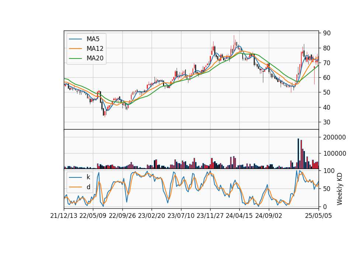The image size is (354, 254).
Task: Click the 23/11/27 date label
Action: point(210,216)
